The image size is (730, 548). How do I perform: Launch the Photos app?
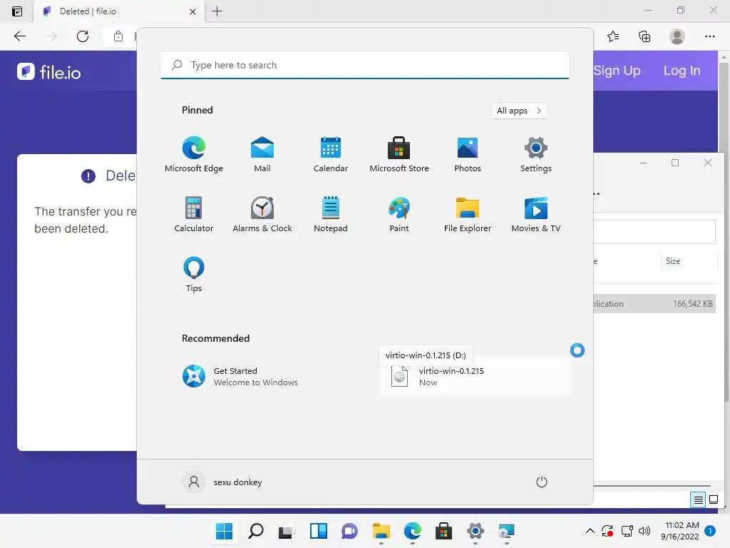pos(468,154)
